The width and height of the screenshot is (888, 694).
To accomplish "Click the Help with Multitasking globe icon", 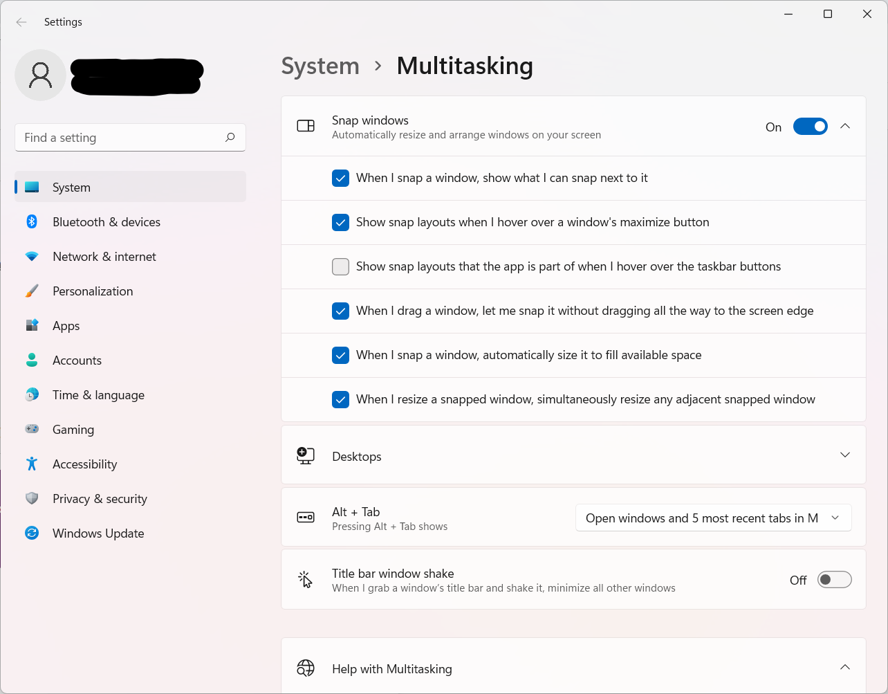I will pos(306,668).
